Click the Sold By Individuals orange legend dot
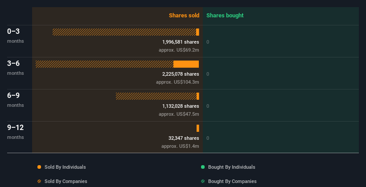The width and height of the screenshot is (366, 187). click(39, 167)
